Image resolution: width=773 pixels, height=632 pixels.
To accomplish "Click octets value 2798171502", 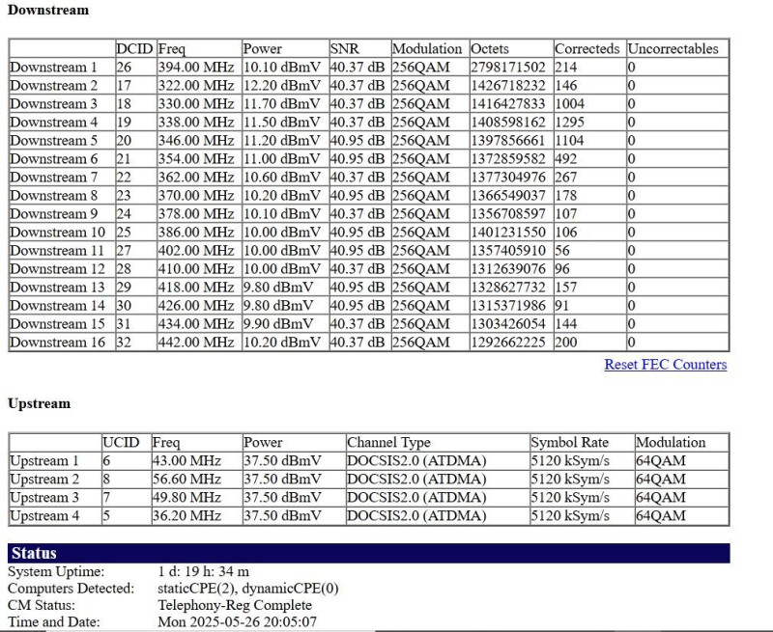I will click(x=508, y=67).
